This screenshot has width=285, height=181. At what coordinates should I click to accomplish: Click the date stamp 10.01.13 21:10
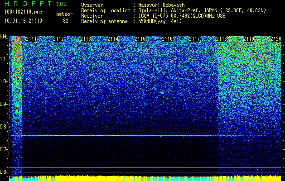coord(23,21)
